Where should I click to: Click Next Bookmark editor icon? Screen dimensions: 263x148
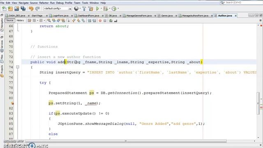point(78,21)
